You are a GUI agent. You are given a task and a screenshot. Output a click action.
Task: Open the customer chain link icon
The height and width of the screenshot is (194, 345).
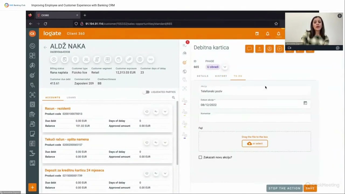click(x=151, y=60)
